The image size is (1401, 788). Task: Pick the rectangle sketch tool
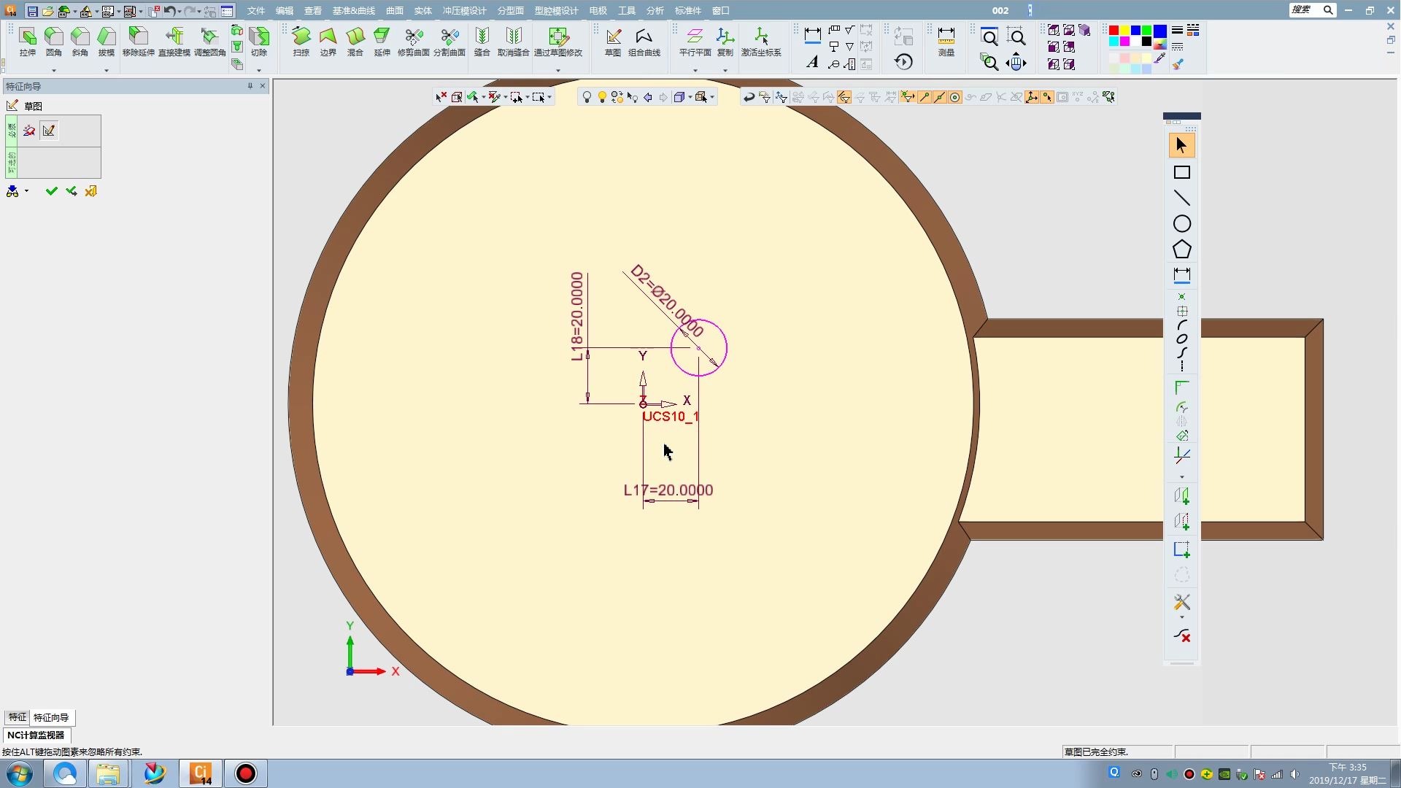point(1181,173)
